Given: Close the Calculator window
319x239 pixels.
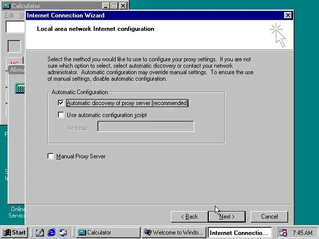Looking at the screenshot, I should point(123,5).
